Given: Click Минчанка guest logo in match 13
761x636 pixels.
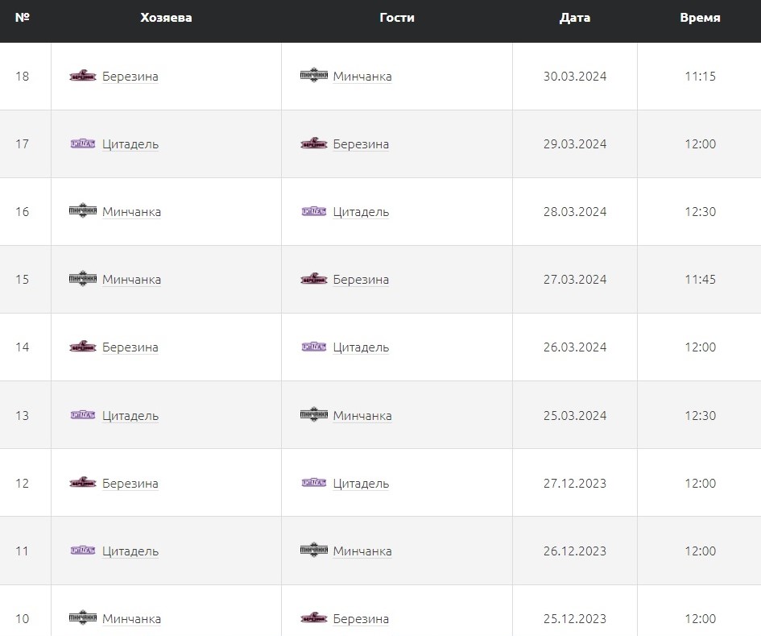Looking at the screenshot, I should [x=313, y=415].
